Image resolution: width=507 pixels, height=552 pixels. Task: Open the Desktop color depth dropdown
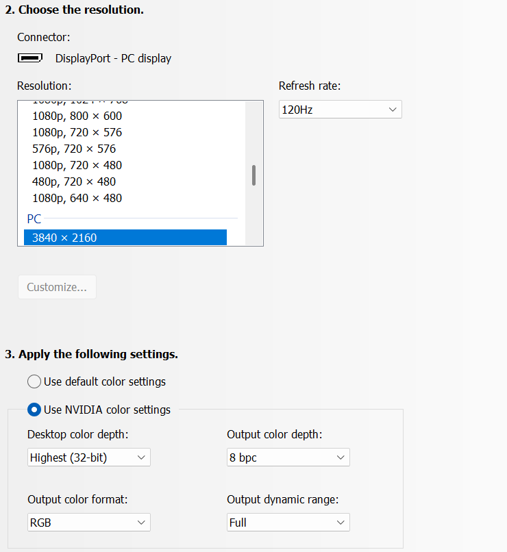click(x=89, y=457)
